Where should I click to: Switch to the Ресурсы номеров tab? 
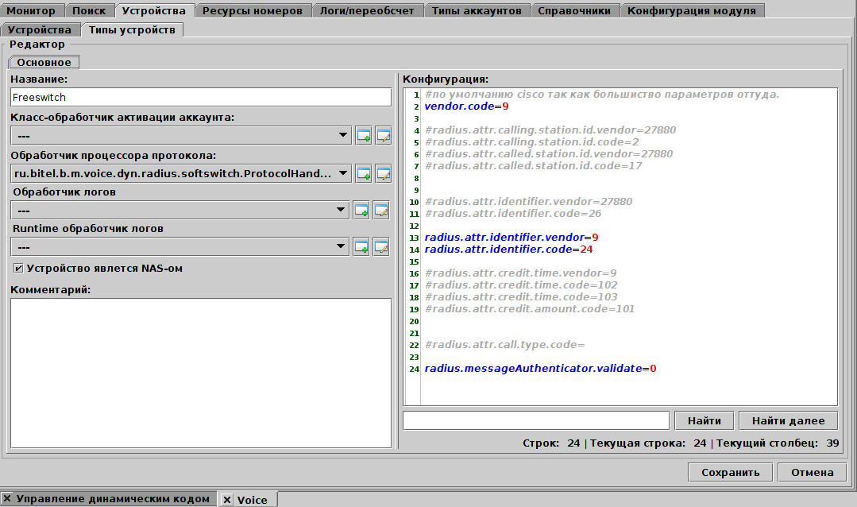[252, 11]
